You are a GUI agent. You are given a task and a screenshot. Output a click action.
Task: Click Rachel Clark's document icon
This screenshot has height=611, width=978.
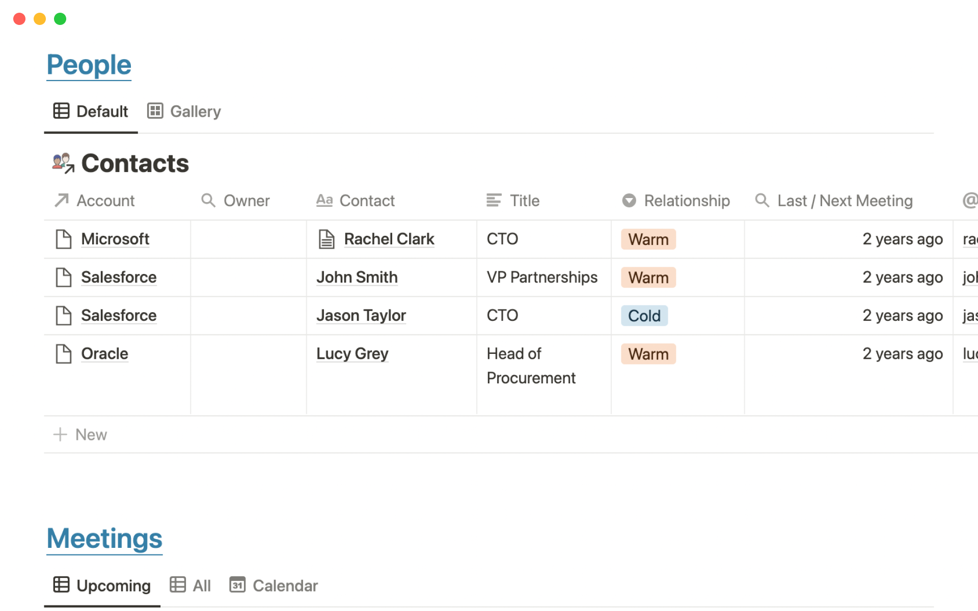[327, 239]
